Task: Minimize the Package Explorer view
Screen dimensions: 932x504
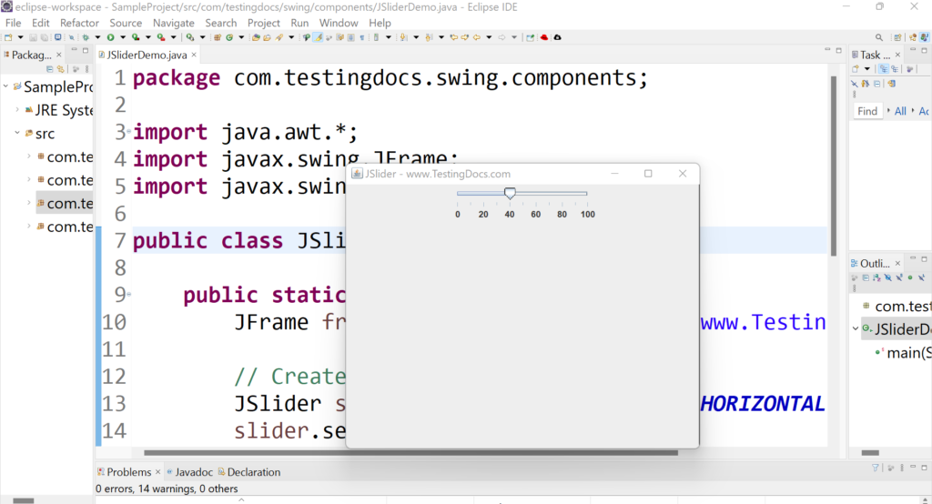Action: [x=75, y=51]
